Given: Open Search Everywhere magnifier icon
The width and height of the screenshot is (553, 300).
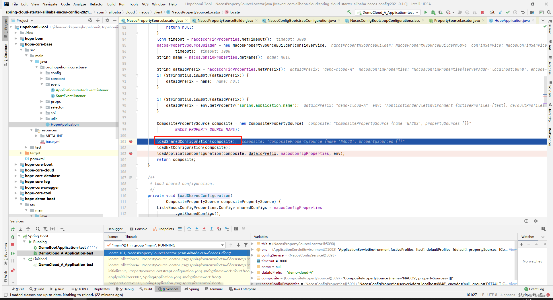Looking at the screenshot, I should tap(549, 12).
